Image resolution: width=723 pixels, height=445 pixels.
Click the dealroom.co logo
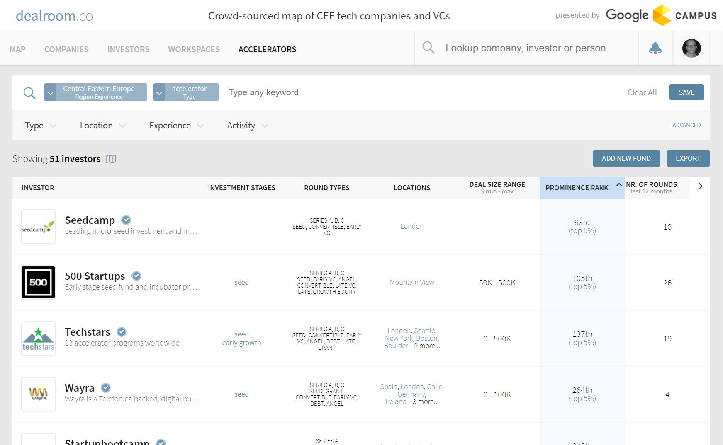[54, 16]
